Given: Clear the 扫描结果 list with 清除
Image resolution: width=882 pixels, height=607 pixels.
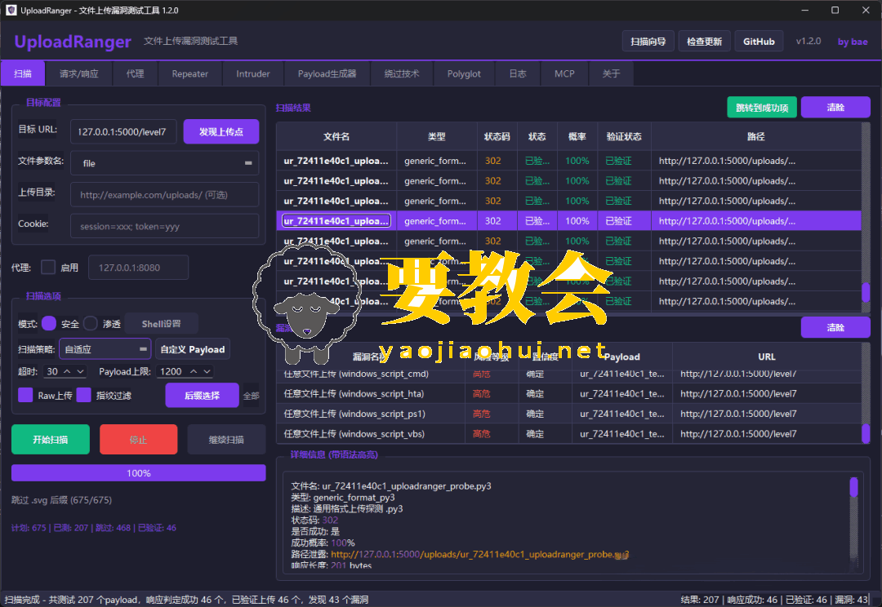Looking at the screenshot, I should [835, 108].
